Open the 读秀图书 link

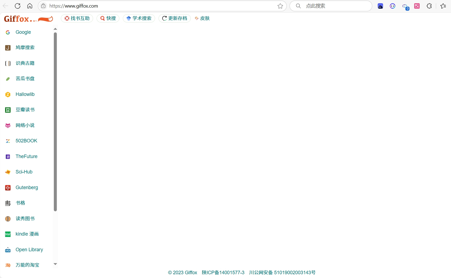25,219
